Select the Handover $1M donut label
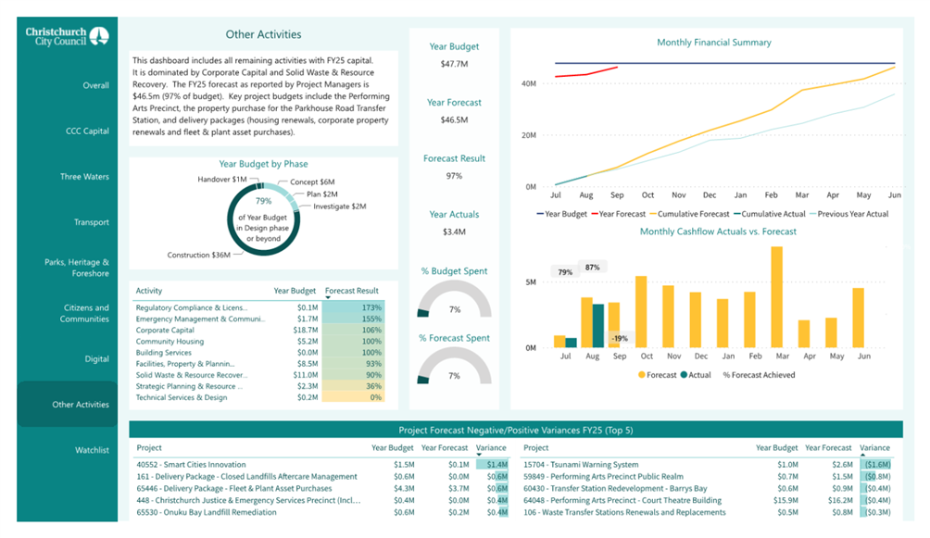This screenshot has height=538, width=930. 221,179
